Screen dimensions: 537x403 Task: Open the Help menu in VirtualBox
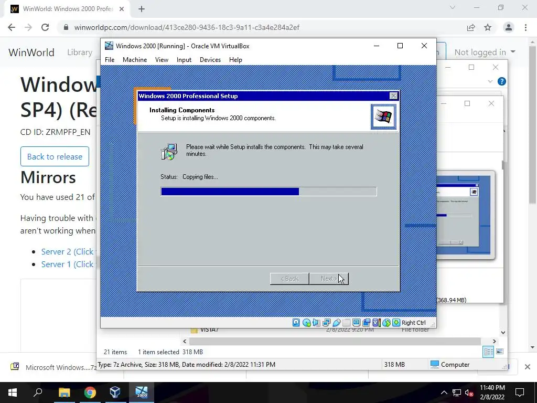235,60
